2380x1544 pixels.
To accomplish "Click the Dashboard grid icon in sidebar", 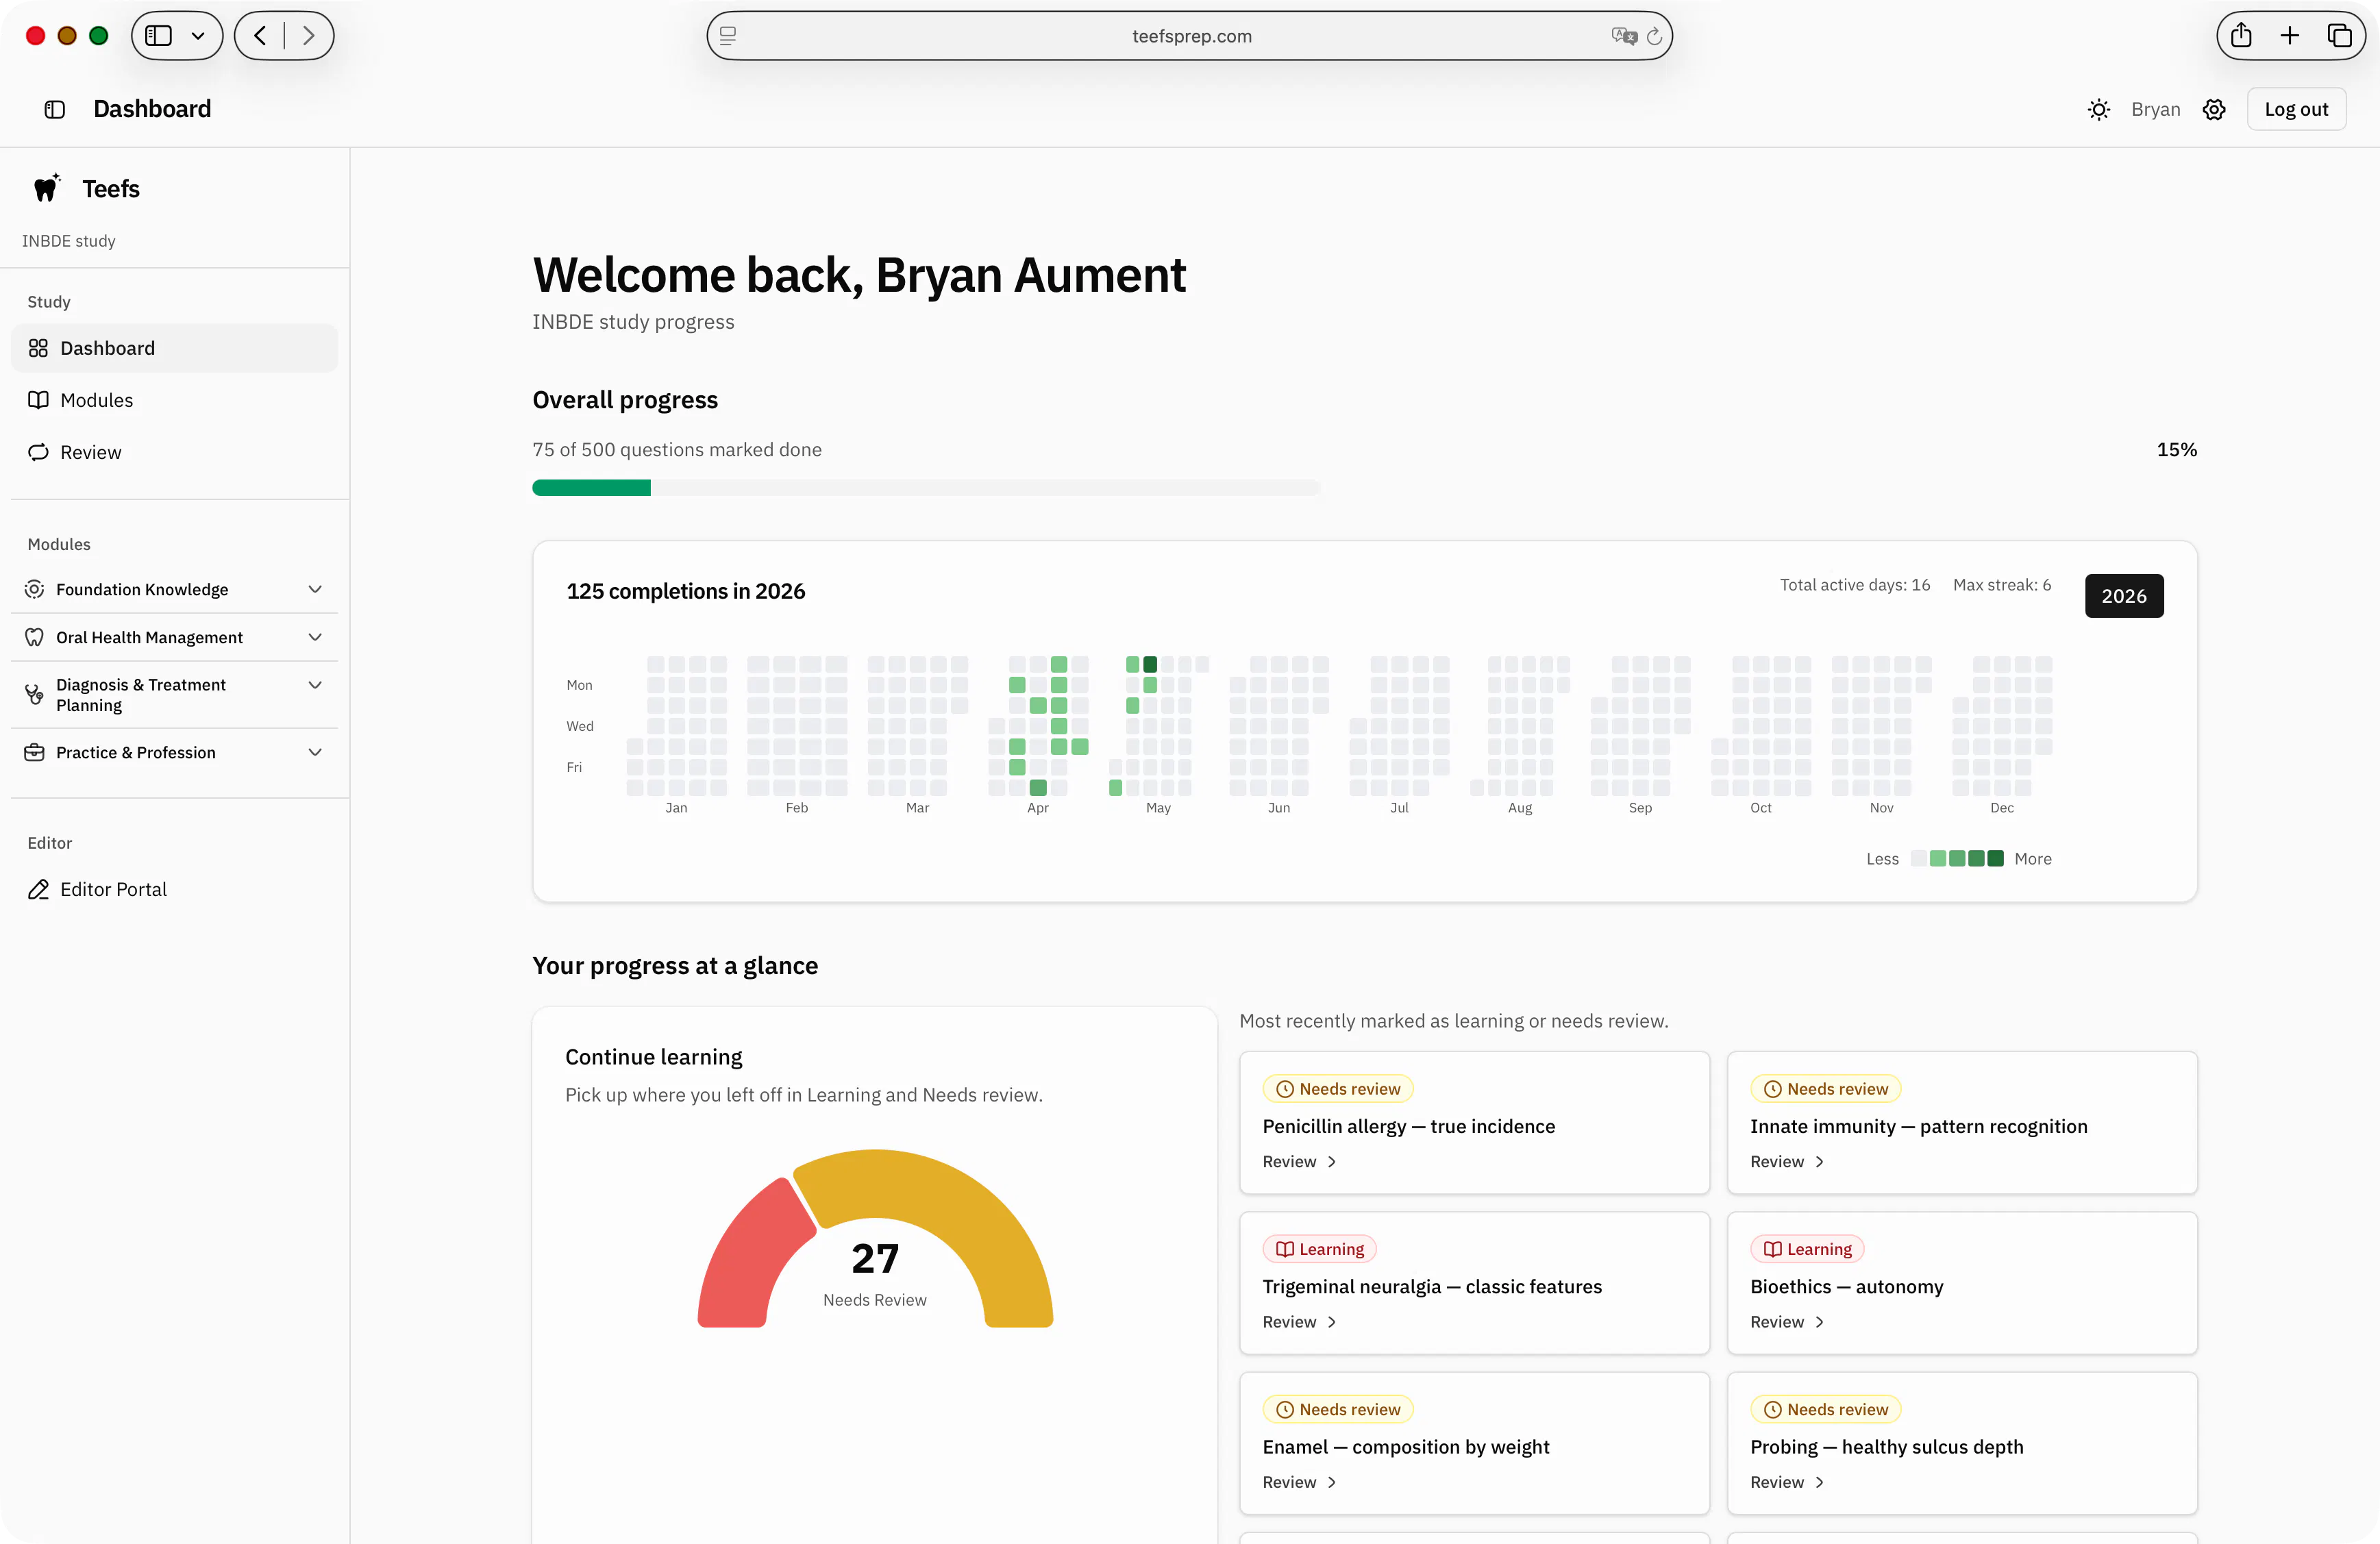I will (x=38, y=348).
